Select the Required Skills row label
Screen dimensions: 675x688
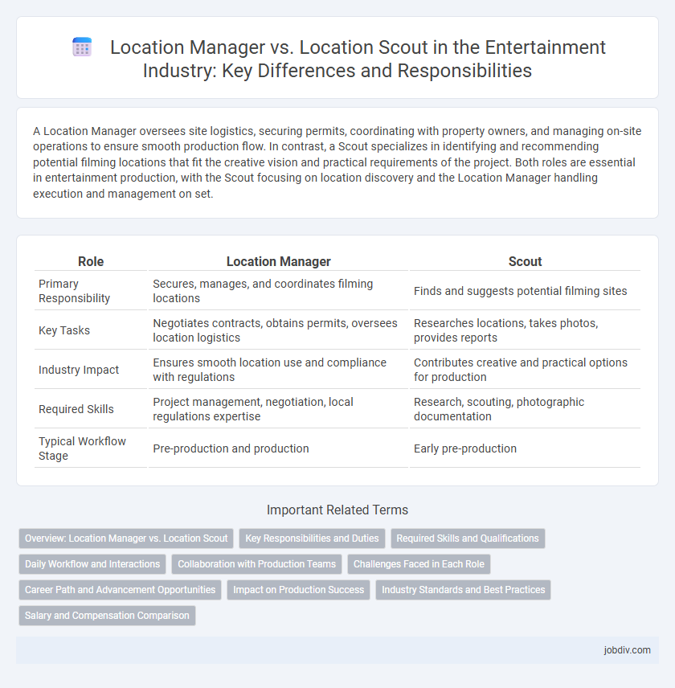tap(91, 409)
